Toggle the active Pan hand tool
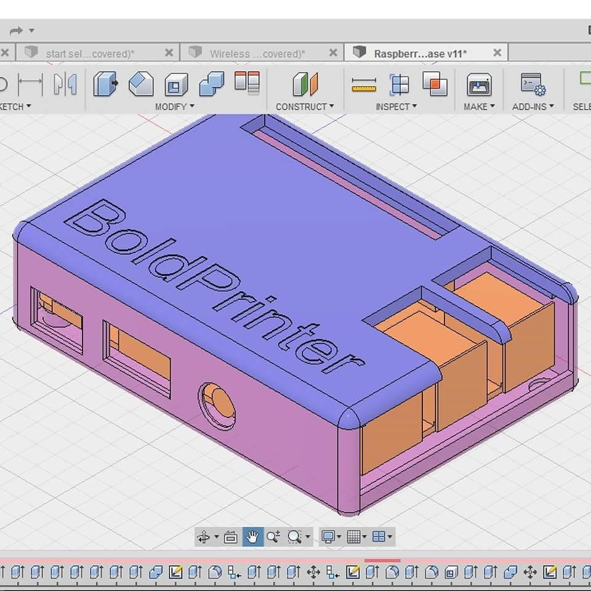Image resolution: width=591 pixels, height=591 pixels. coord(252,537)
